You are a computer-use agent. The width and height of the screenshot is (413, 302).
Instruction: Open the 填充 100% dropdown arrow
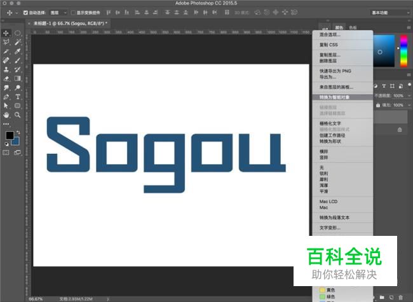point(409,105)
